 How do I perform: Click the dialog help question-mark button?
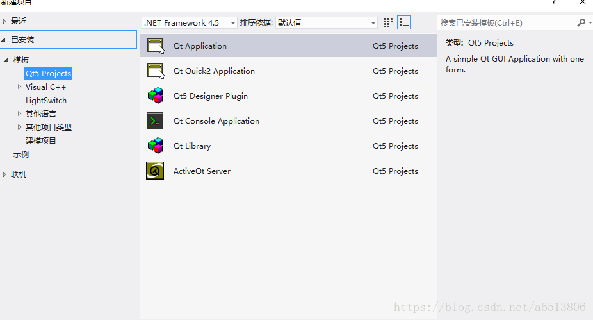pos(554,3)
